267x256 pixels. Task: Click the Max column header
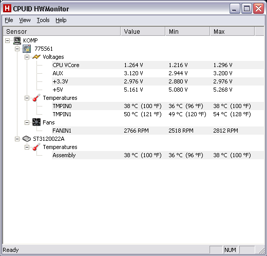tap(233, 31)
